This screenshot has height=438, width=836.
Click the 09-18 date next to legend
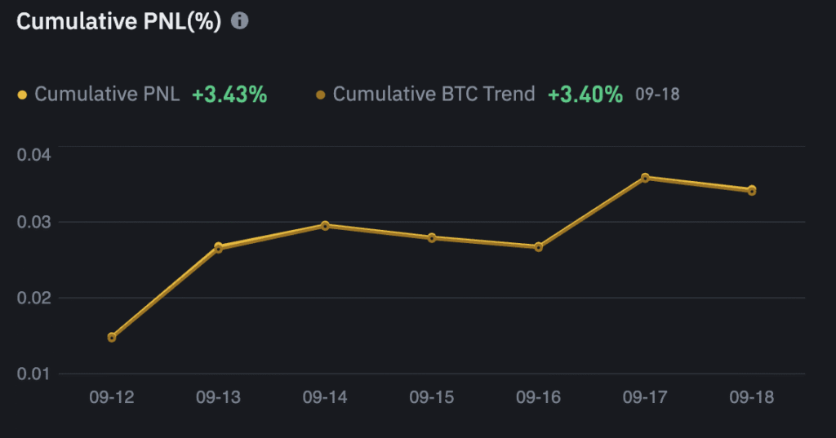tap(657, 95)
